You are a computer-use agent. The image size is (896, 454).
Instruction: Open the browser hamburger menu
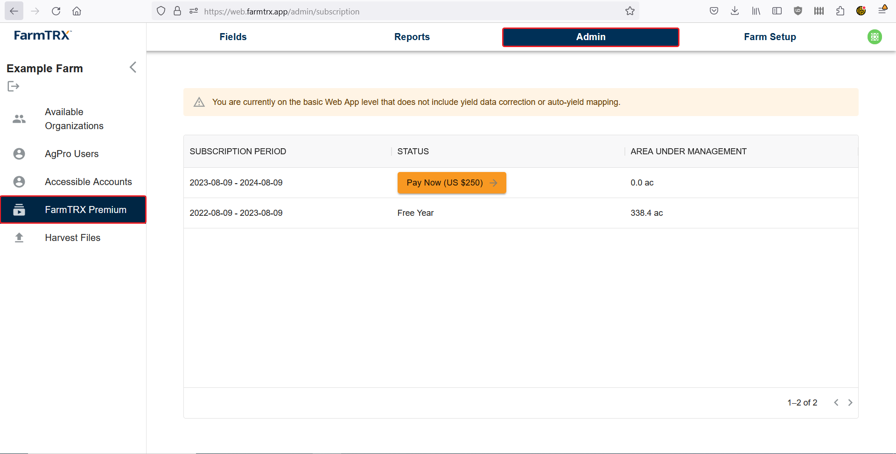[882, 10]
